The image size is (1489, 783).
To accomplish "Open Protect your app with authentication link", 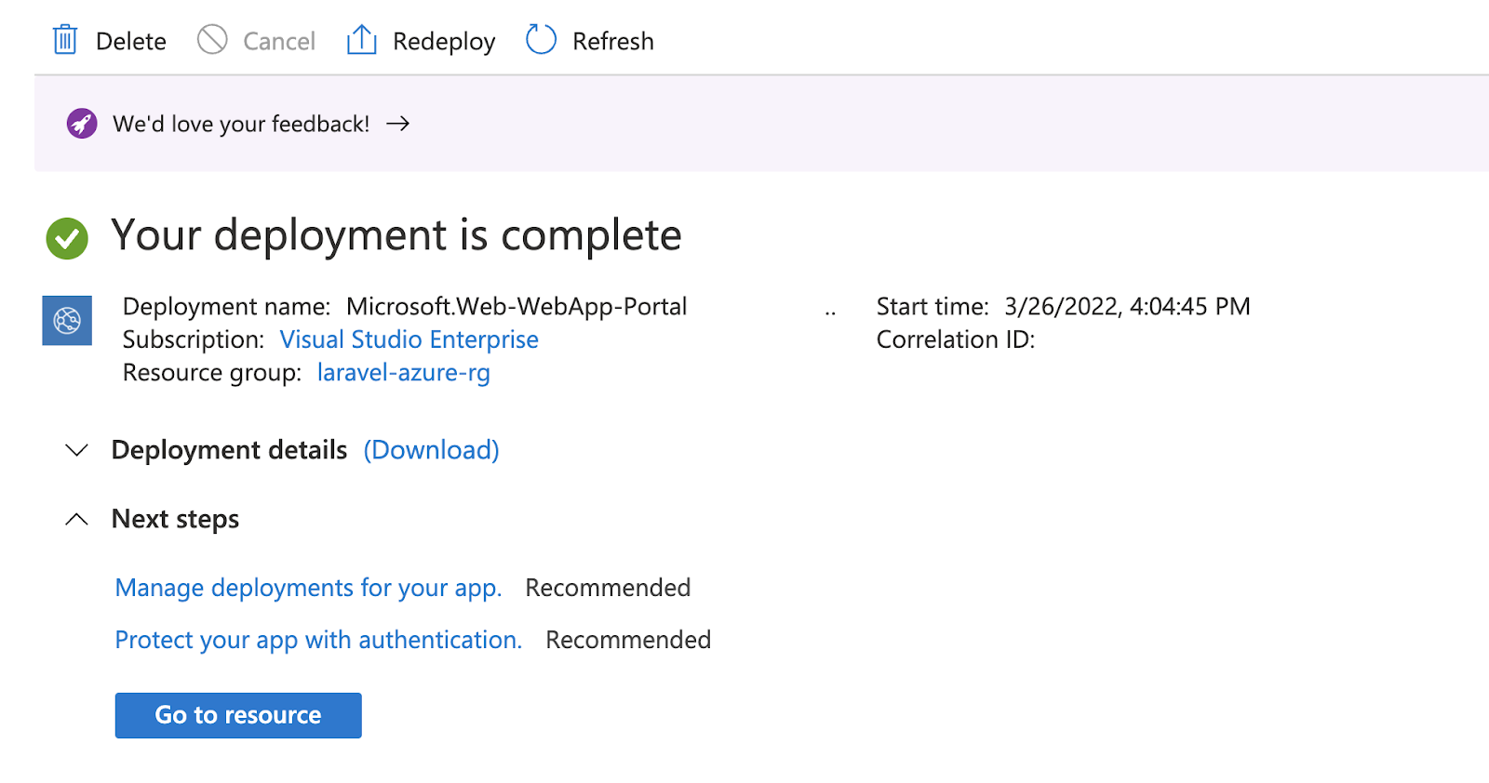I will point(318,640).
